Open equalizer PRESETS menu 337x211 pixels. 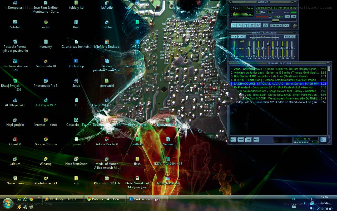290,37
